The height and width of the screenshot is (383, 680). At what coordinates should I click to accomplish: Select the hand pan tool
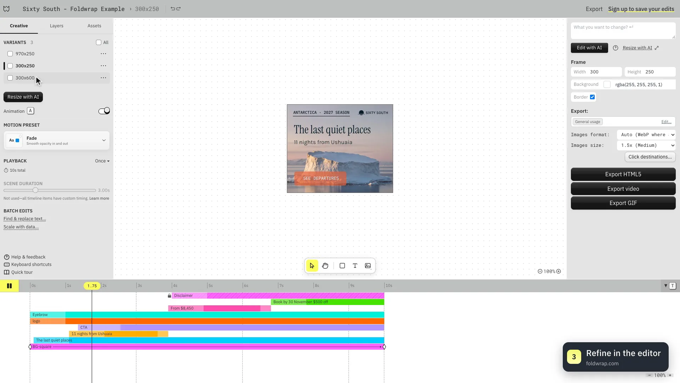(325, 266)
